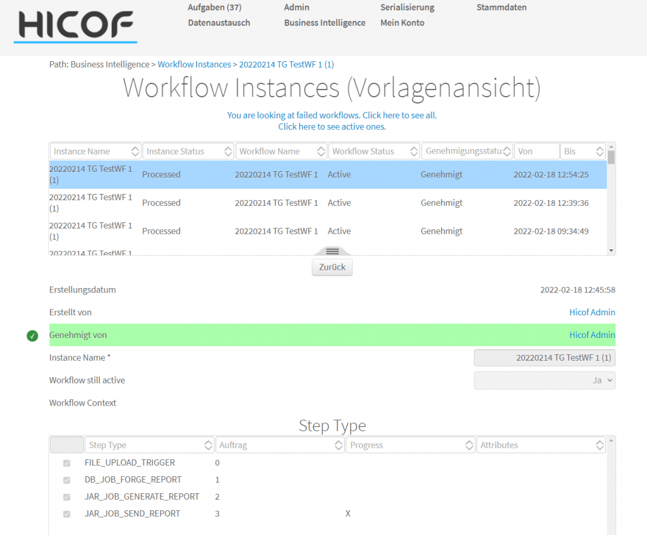Image resolution: width=647 pixels, height=535 pixels.
Task: Open Hicof Admin link in Genehmigt von row
Action: [592, 335]
